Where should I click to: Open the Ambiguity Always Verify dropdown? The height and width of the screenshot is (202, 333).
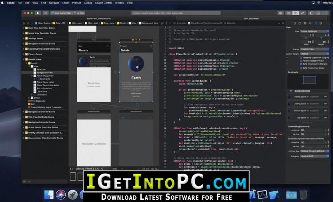tap(314, 156)
